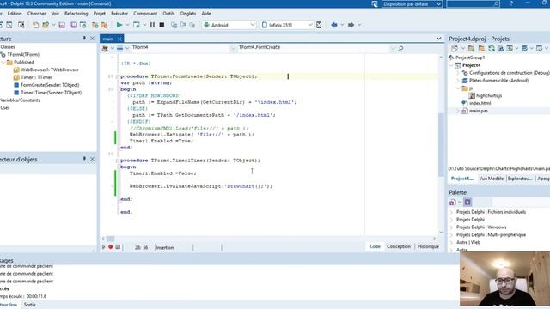Click the editor vertical scrollbar
This screenshot has height=309, width=550.
pos(441,145)
